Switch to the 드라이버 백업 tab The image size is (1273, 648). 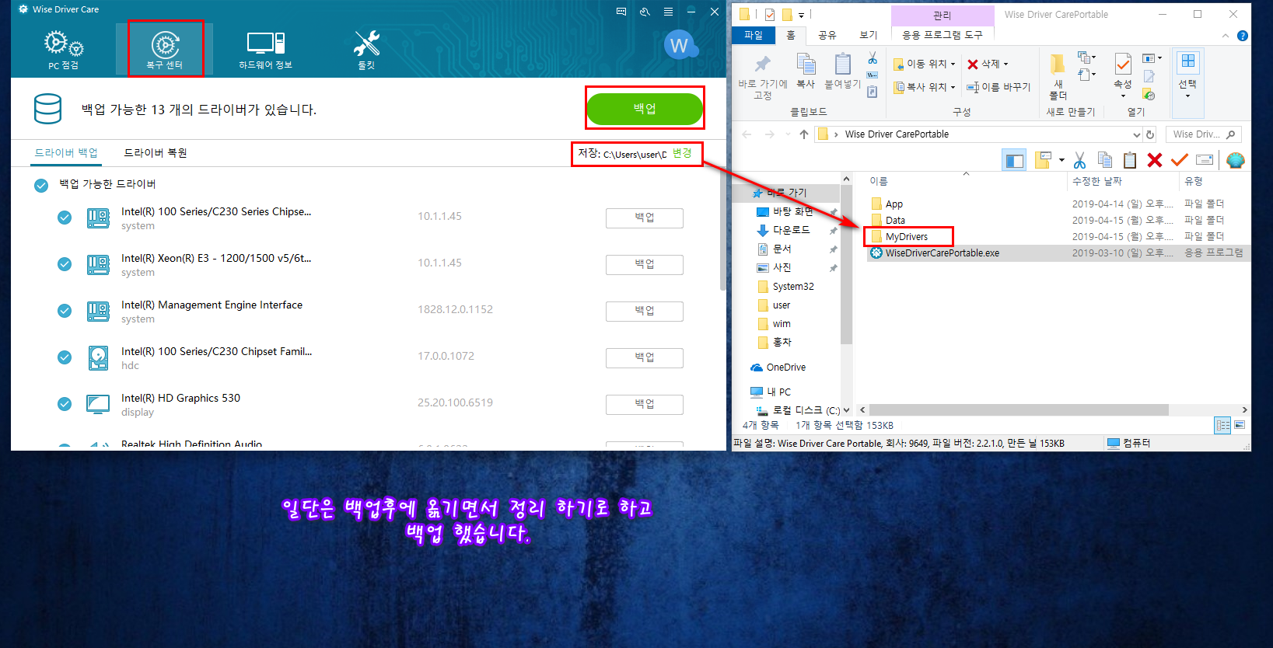pyautogui.click(x=66, y=153)
